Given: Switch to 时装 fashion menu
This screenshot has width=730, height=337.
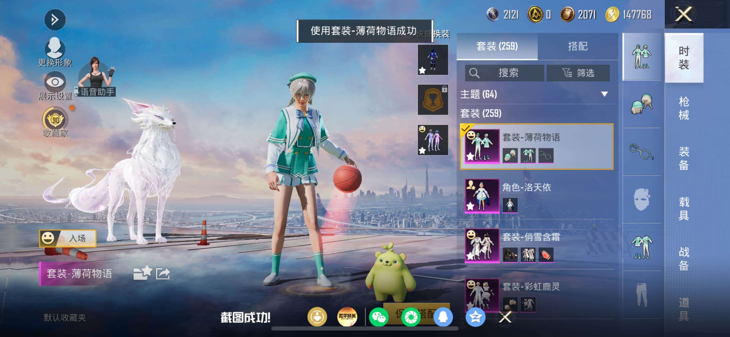Looking at the screenshot, I should 684,58.
